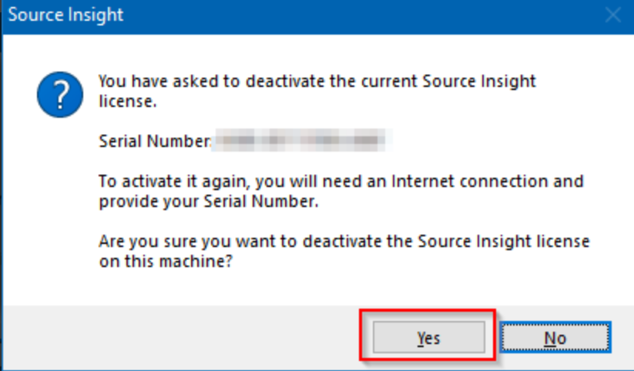Decline deactivation by choosing No
This screenshot has height=371, width=634.
coord(555,337)
